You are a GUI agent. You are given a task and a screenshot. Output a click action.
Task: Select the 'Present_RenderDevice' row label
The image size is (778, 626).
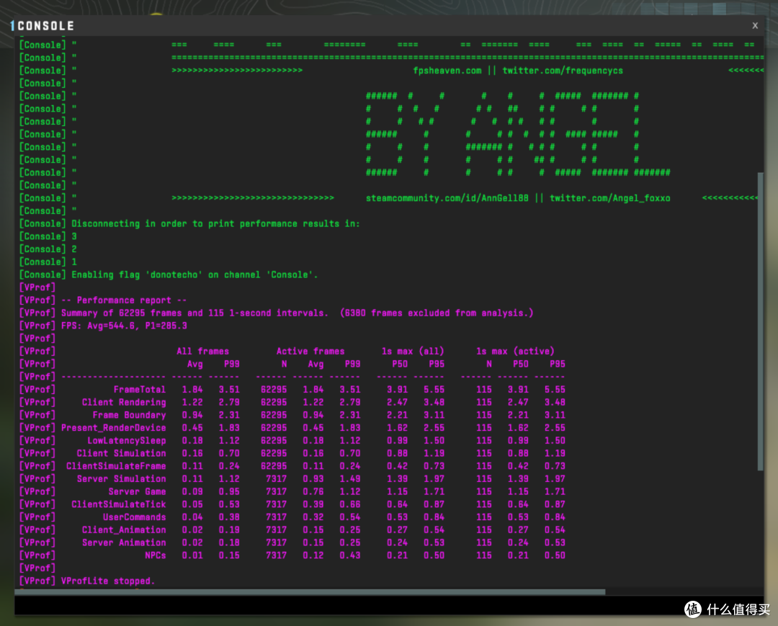114,428
